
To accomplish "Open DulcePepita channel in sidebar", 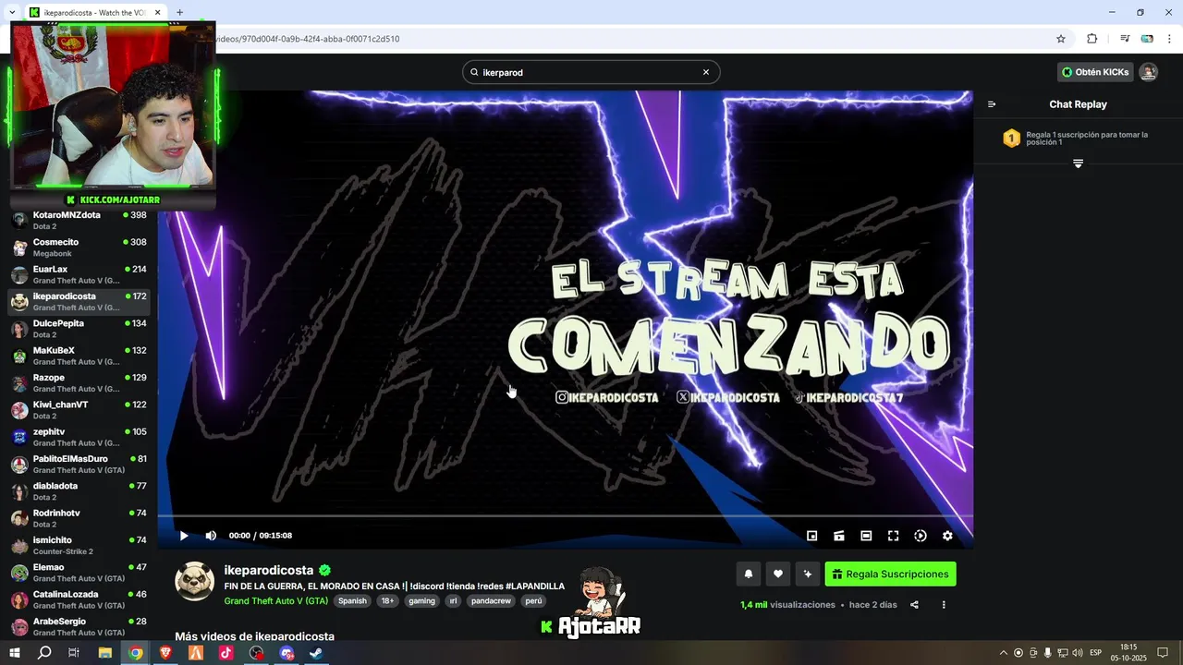I will click(x=79, y=329).
